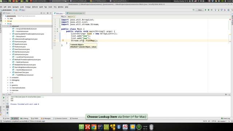The width and height of the screenshot is (233, 131).
Task: Collapse the advanced package folder
Action: [8, 26]
